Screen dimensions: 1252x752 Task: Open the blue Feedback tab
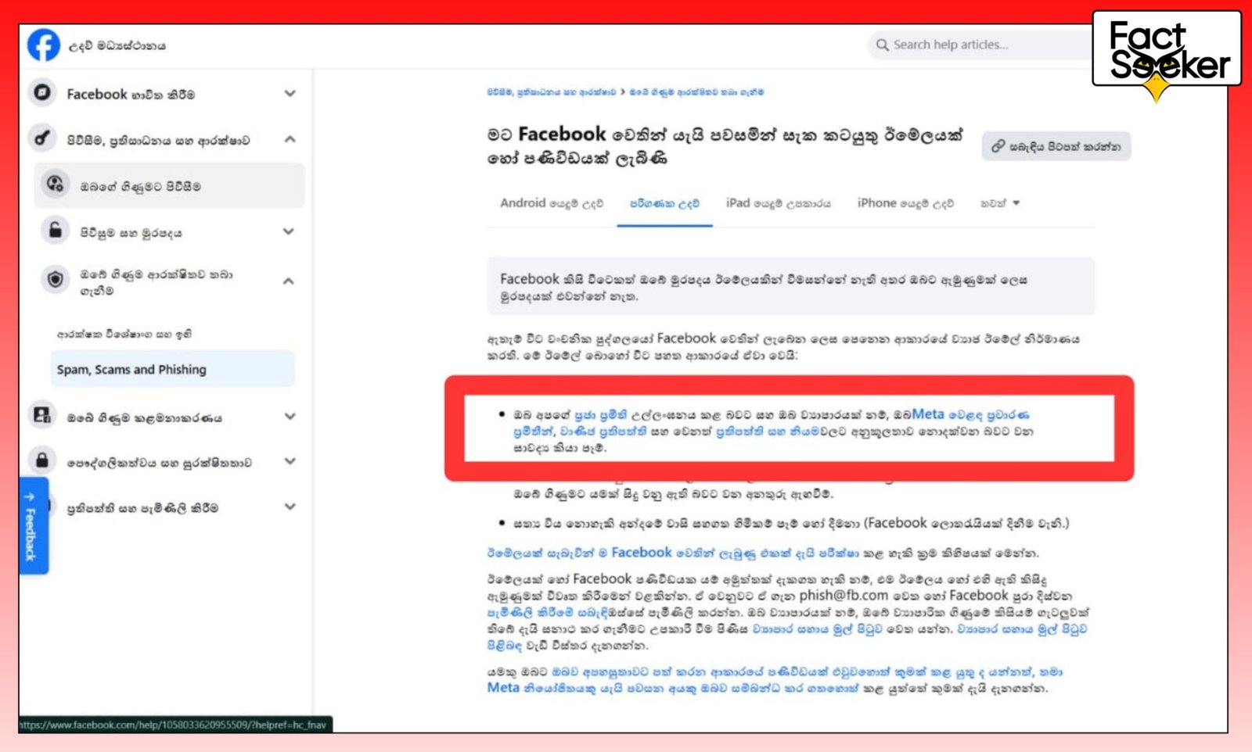(33, 526)
